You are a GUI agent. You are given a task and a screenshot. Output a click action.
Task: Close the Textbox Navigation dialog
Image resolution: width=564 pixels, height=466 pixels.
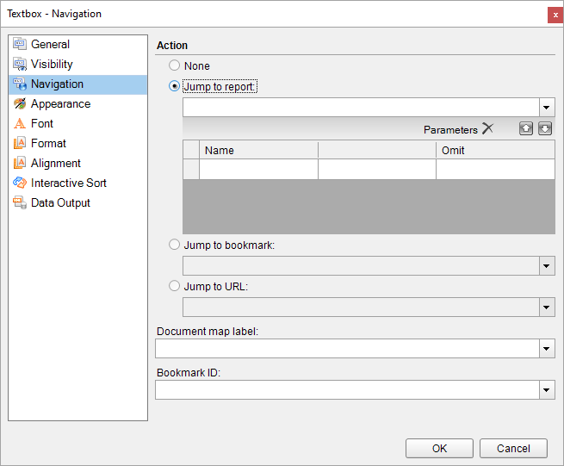tap(555, 16)
